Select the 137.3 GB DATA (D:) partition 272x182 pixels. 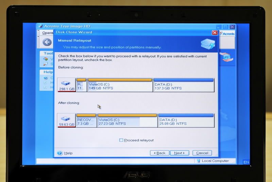click(x=184, y=85)
